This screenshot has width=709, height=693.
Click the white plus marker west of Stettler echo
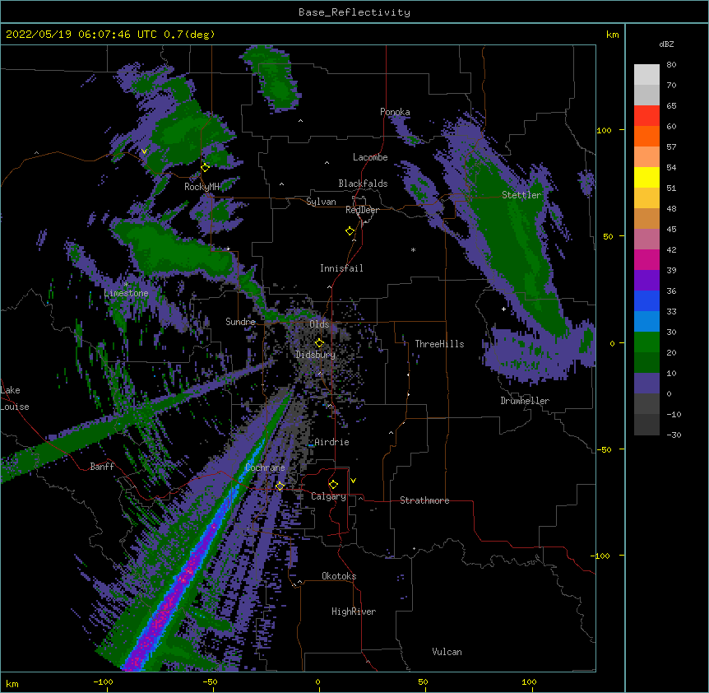pos(503,309)
